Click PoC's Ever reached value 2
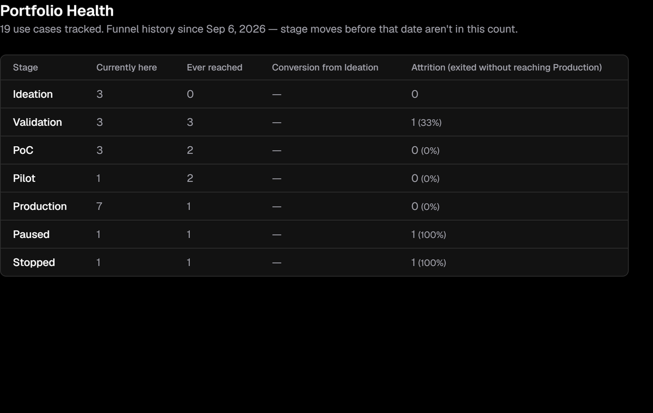Screen dimensions: 653x413 pyautogui.click(x=190, y=151)
